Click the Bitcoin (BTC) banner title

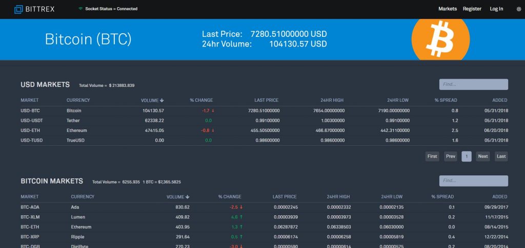coord(88,39)
